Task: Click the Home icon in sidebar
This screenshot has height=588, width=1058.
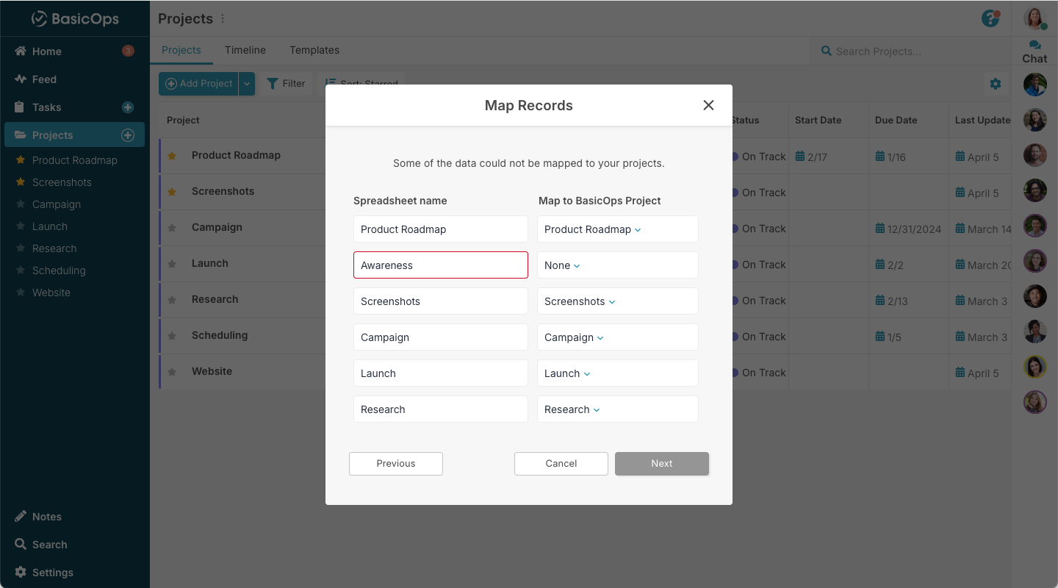Action: [x=21, y=51]
